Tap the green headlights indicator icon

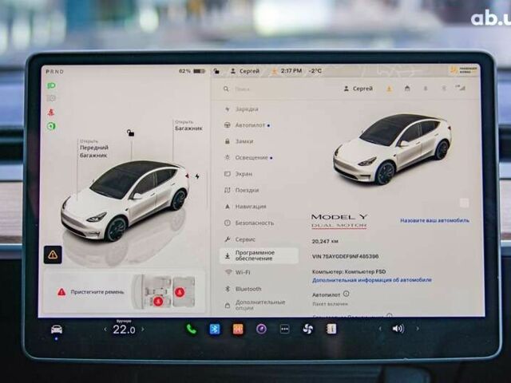[x=51, y=85]
